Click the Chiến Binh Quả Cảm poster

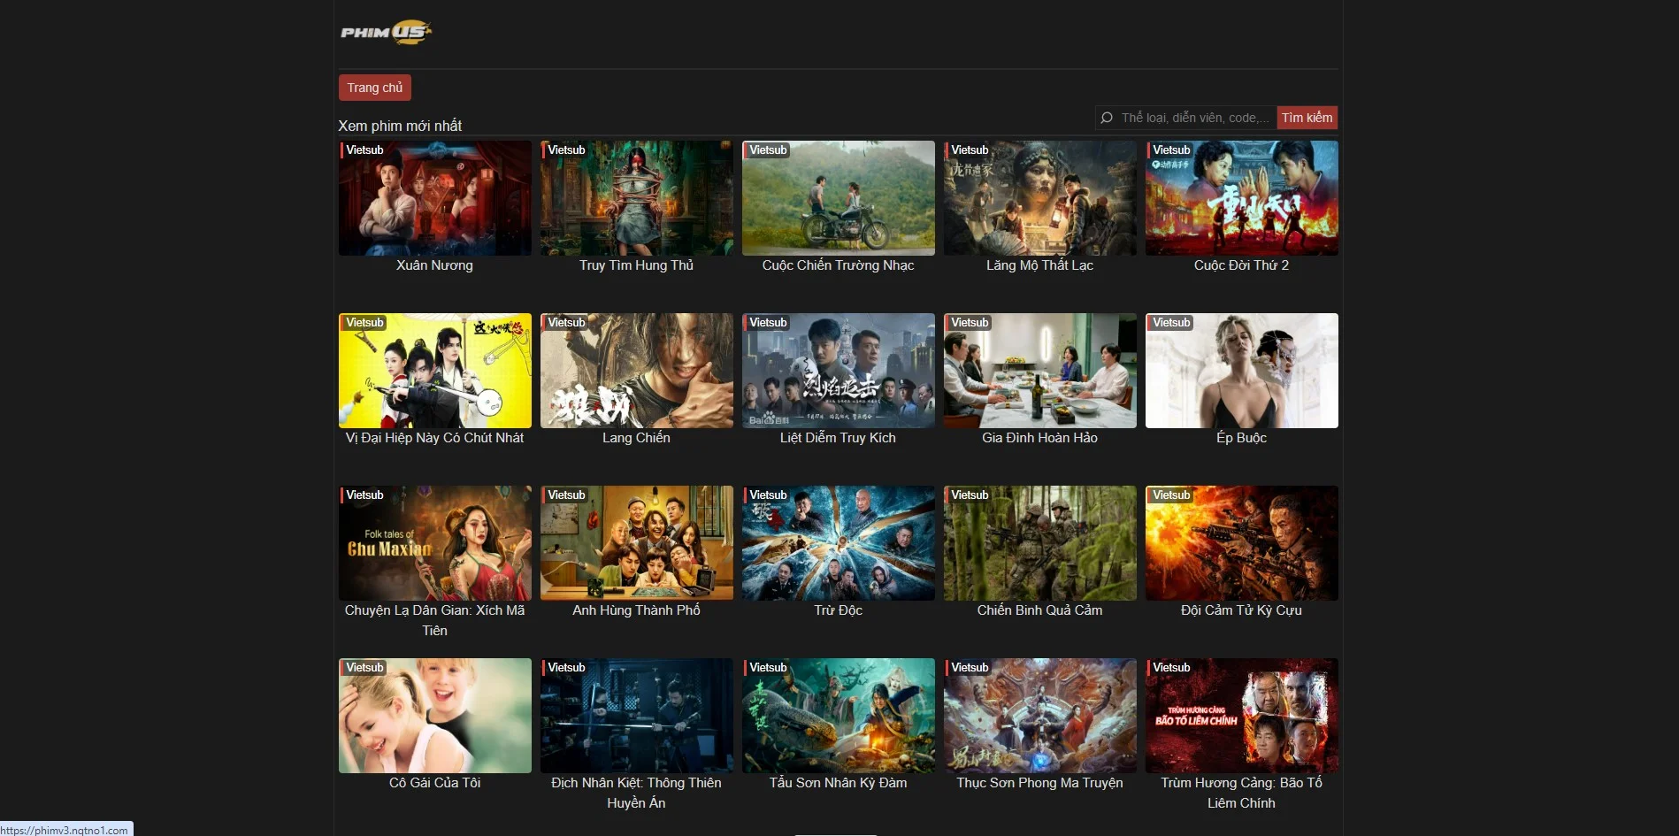[x=1039, y=543]
